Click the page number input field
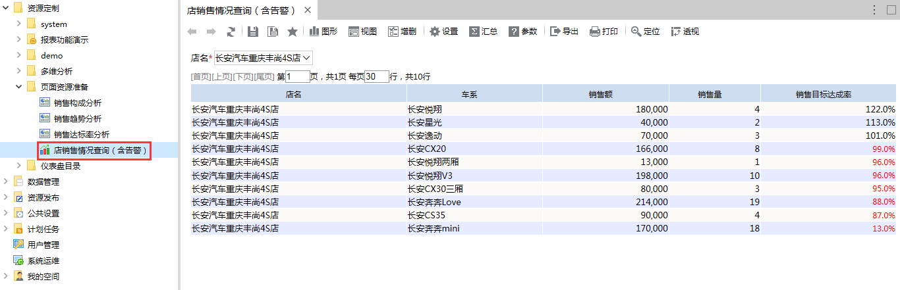The image size is (900, 290). tap(297, 77)
